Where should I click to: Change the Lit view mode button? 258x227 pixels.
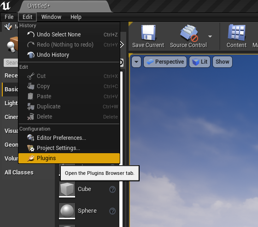[199, 62]
